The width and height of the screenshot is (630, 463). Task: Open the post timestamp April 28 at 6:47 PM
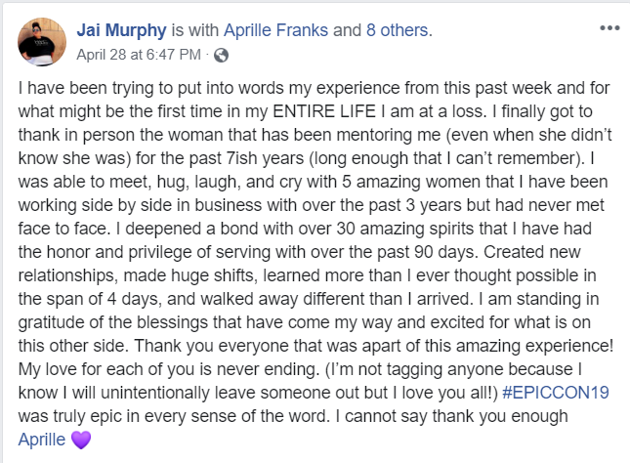coord(139,53)
